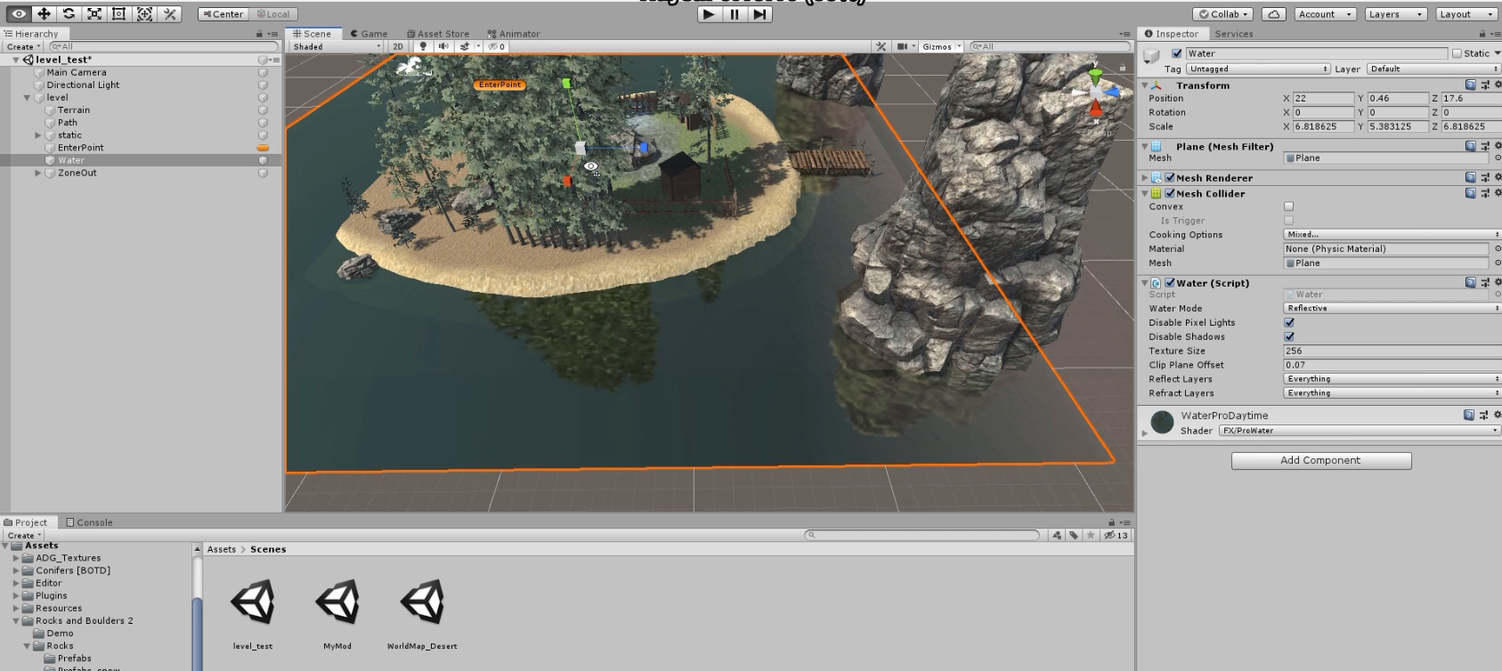Select WorldMap_Desert scene asset thumbnail
Screen dimensions: 1502x671
(422, 602)
